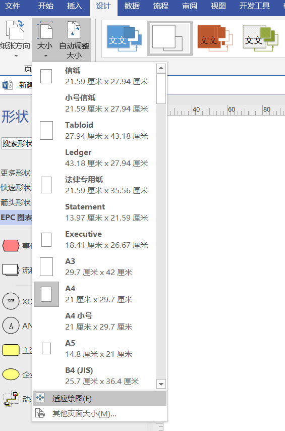Switch to the 视图 tab

218,6
